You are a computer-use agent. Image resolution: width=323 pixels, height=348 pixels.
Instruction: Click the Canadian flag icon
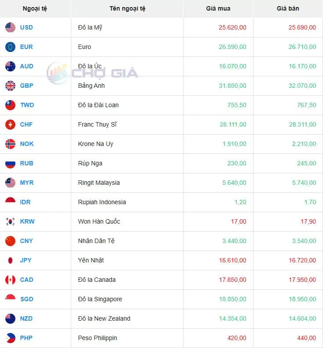[10, 280]
